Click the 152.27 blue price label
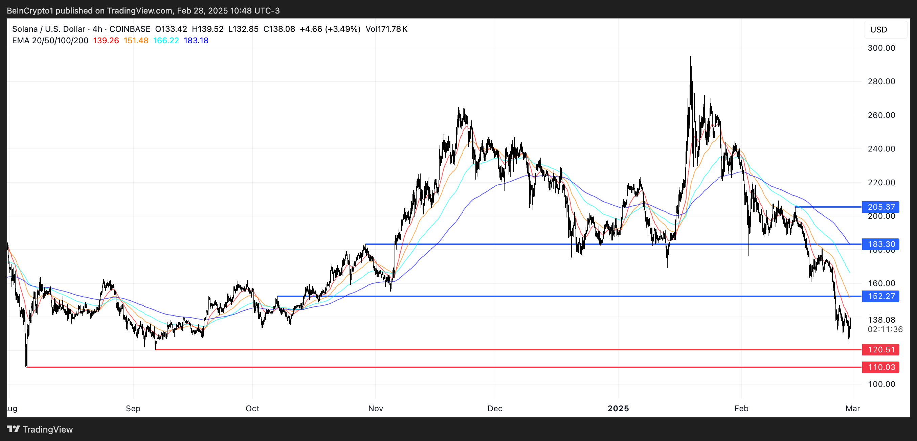Viewport: 917px width, 441px height. pos(881,296)
